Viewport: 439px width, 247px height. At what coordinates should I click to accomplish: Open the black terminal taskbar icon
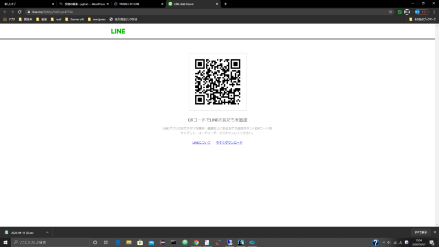coord(173,242)
